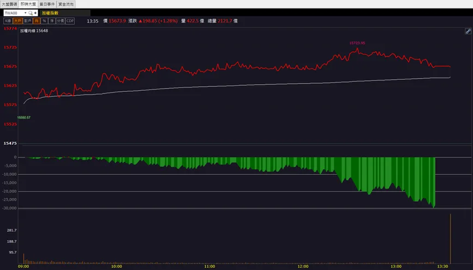Click the 188.7 volume axis label
Screen dimensions: 473x270
pos(12,242)
